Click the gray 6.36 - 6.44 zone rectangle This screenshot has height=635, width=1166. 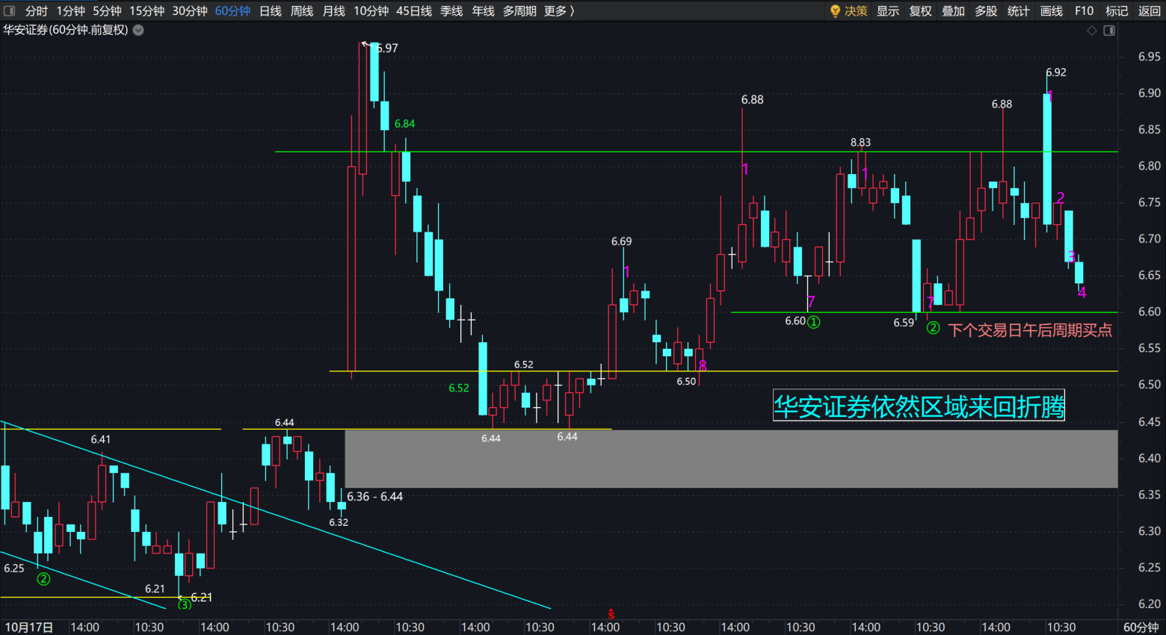pos(731,459)
